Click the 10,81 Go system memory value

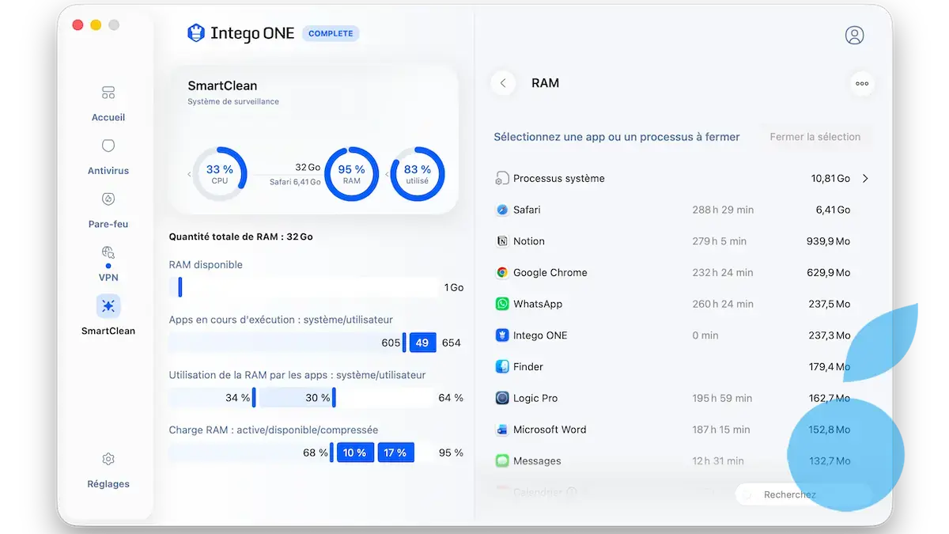point(830,179)
